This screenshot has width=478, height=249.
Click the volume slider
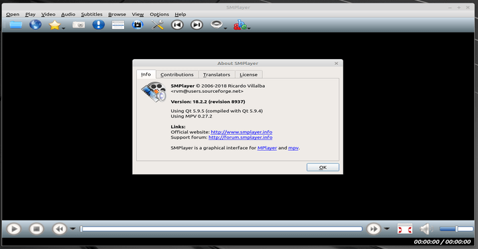[x=456, y=229]
